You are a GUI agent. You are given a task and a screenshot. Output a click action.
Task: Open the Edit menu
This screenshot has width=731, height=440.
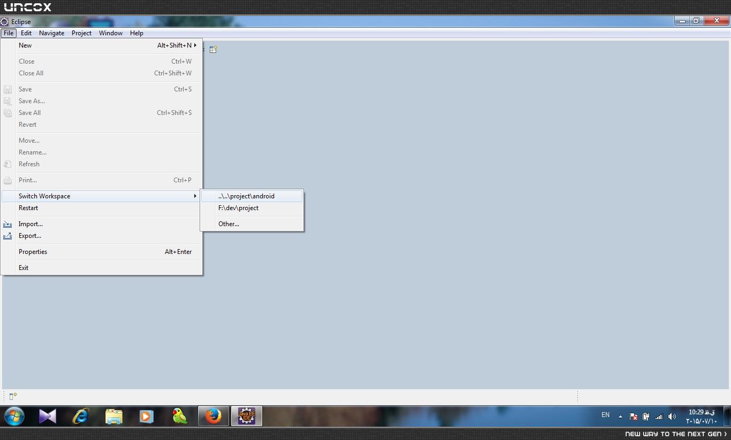[26, 33]
